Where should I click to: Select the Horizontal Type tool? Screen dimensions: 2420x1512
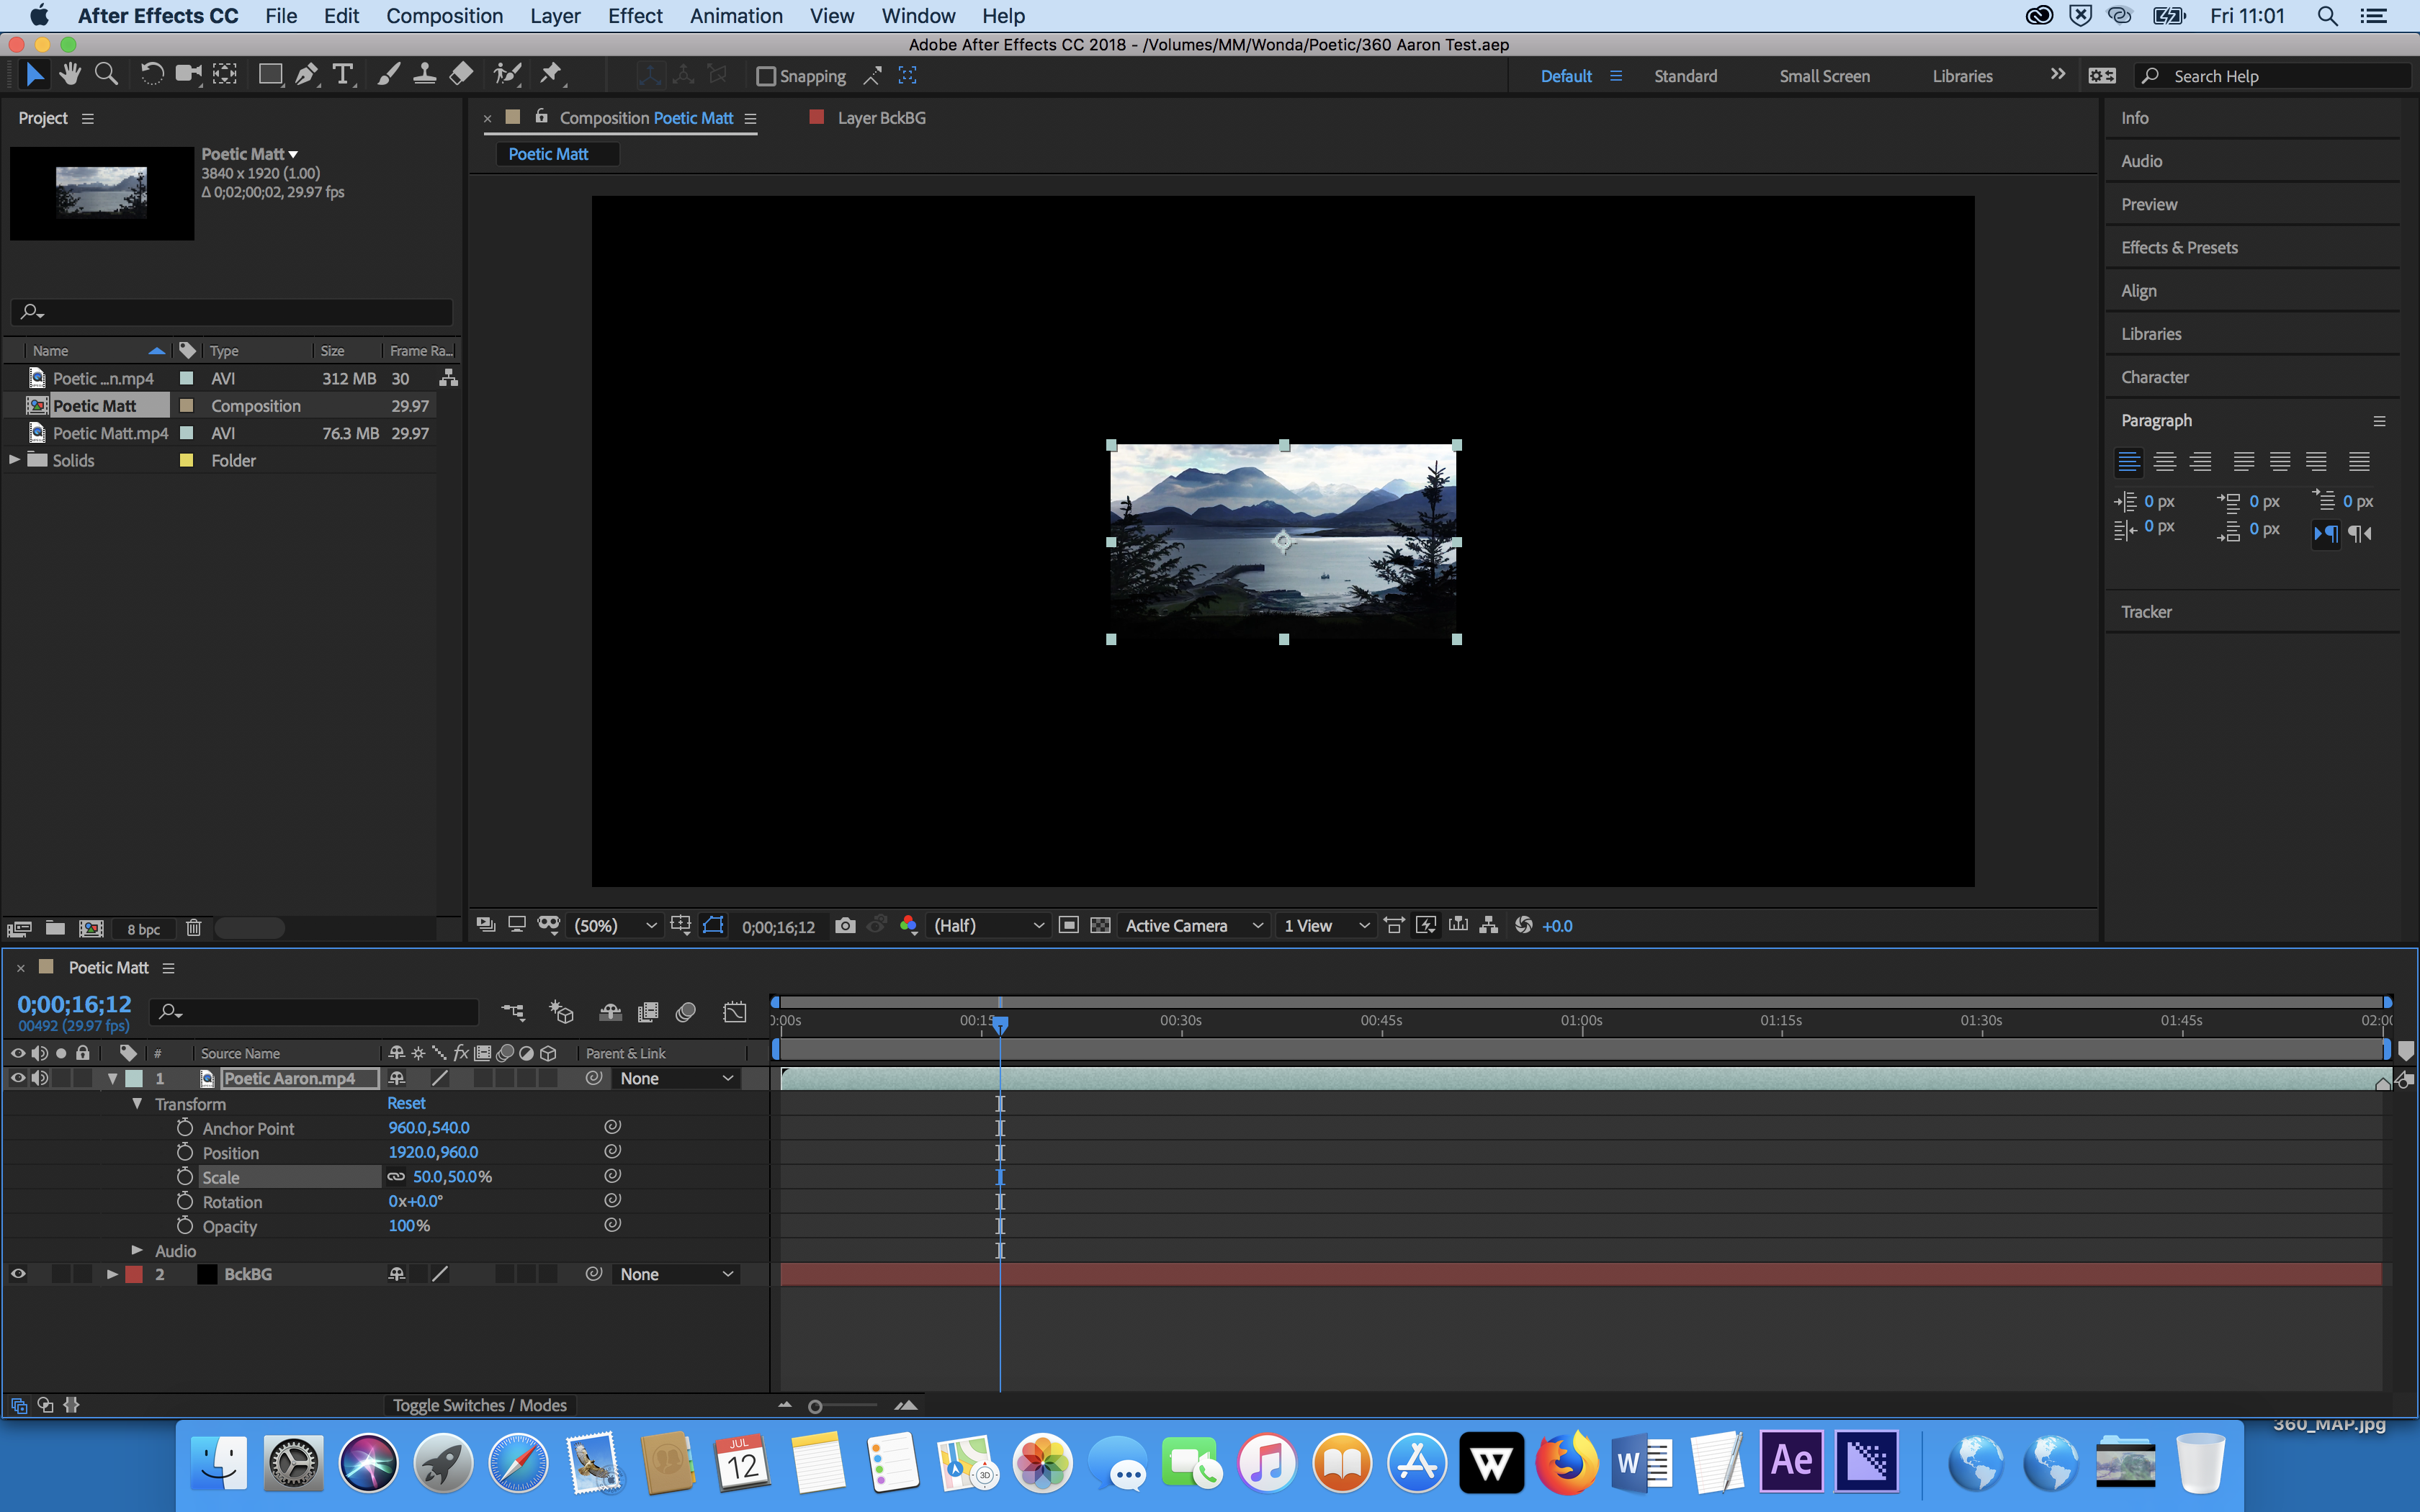343,75
